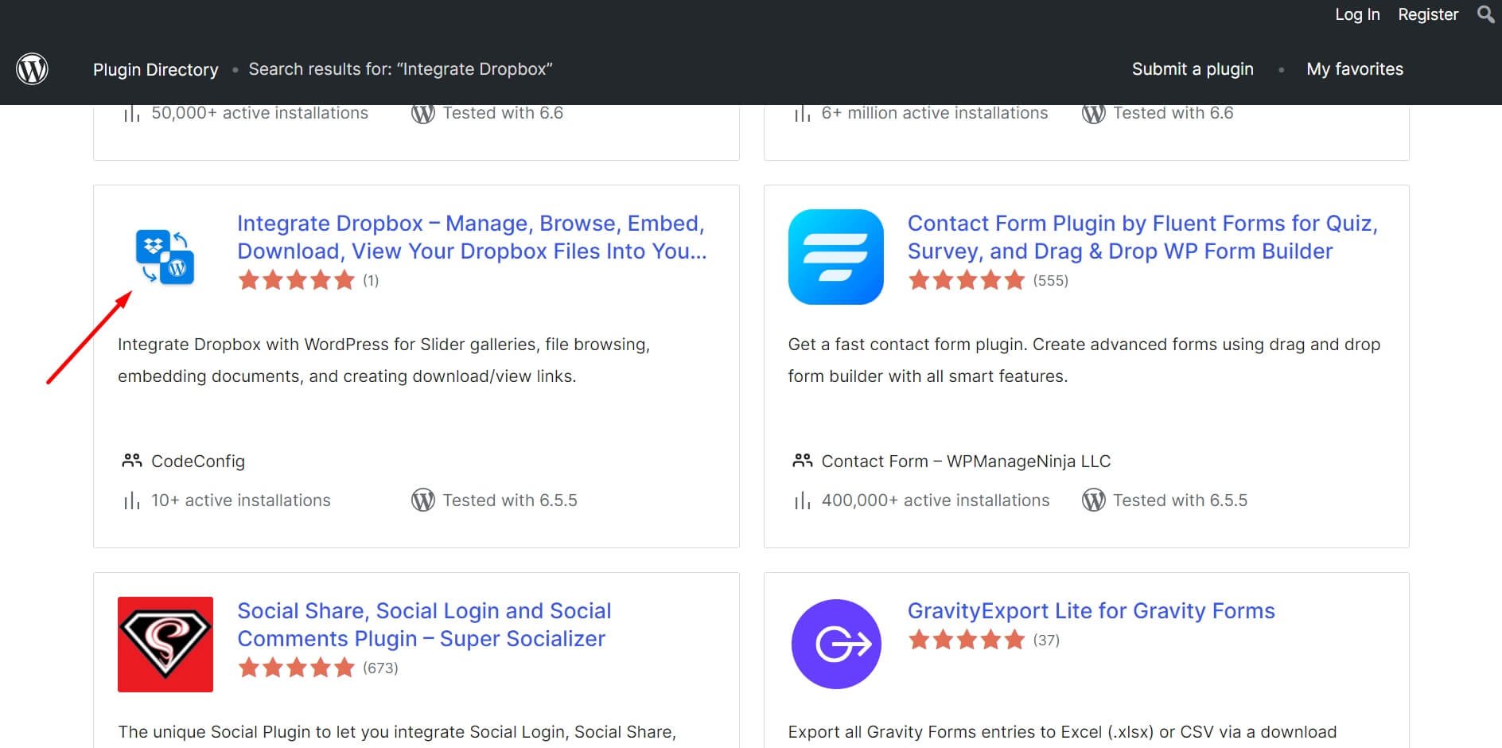Open the Integrate Dropbox plugin icon
The width and height of the screenshot is (1502, 748).
pyautogui.click(x=165, y=257)
